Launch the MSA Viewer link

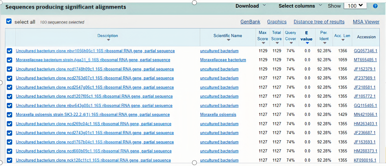366,22
